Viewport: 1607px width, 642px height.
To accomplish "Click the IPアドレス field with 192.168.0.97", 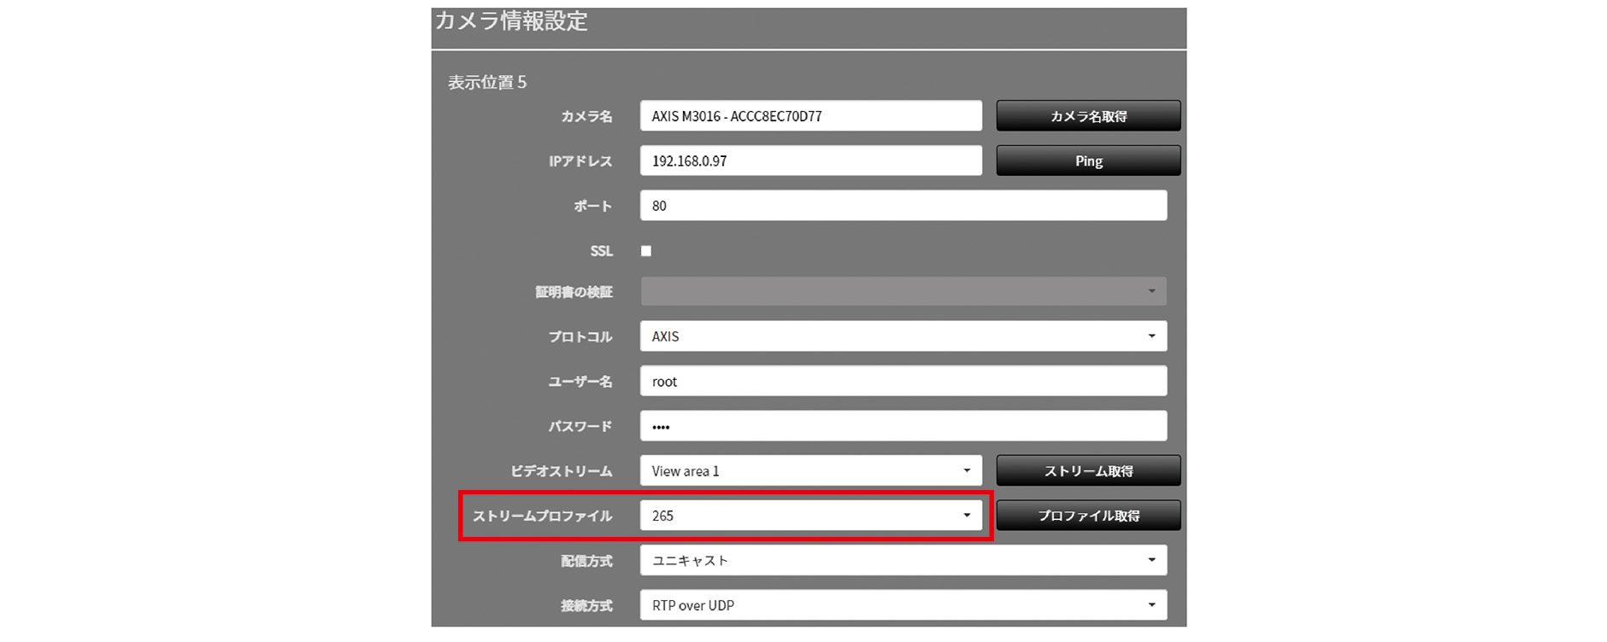I will point(811,160).
